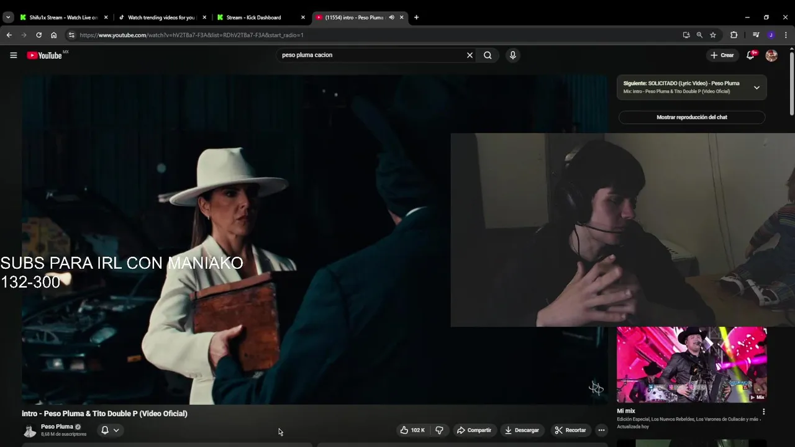Clear the search box with the X
Screen dimensions: 795x447
pyautogui.click(x=470, y=55)
